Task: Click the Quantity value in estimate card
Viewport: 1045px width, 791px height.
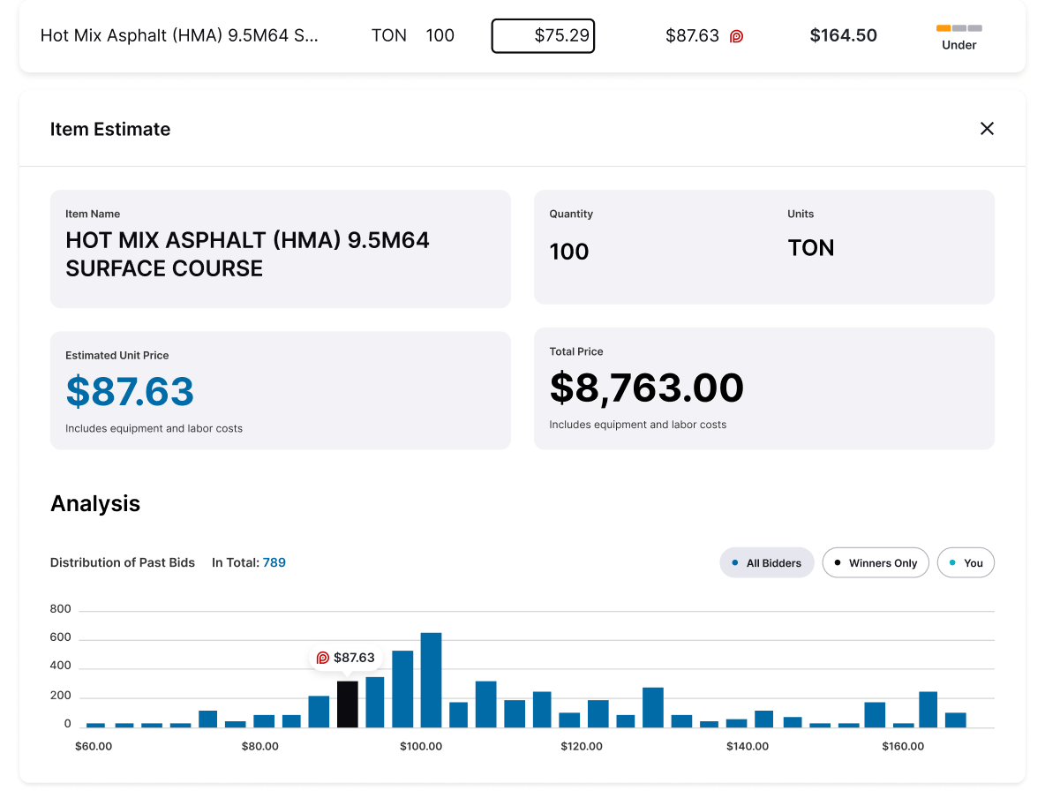Action: click(x=568, y=252)
